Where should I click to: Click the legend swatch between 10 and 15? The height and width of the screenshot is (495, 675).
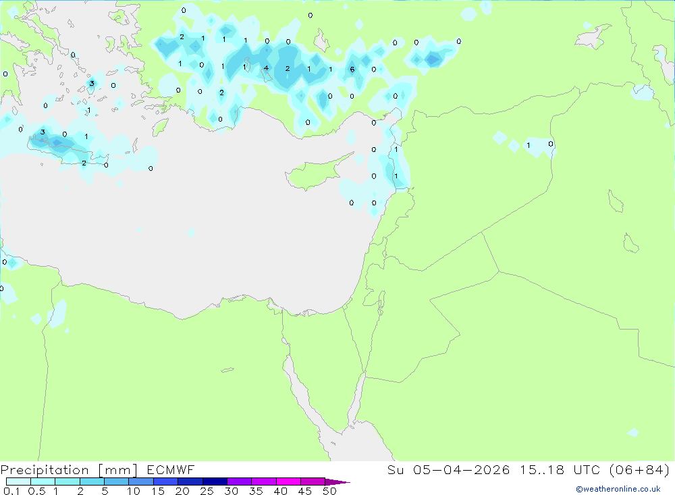[141, 481]
